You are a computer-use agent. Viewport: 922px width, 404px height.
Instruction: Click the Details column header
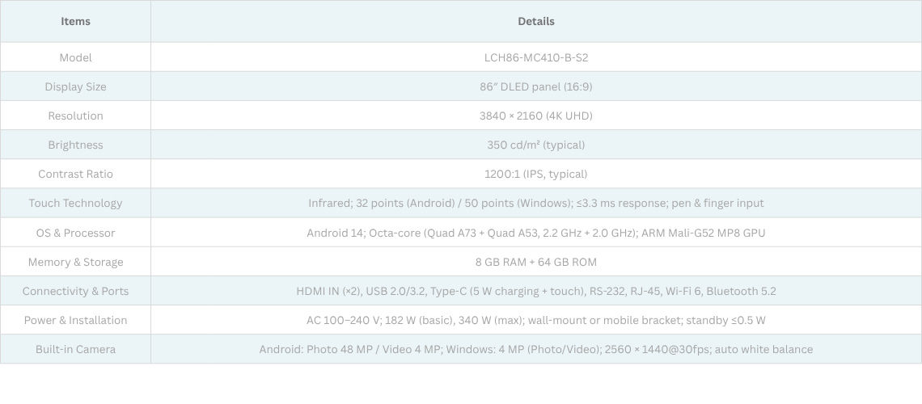535,22
